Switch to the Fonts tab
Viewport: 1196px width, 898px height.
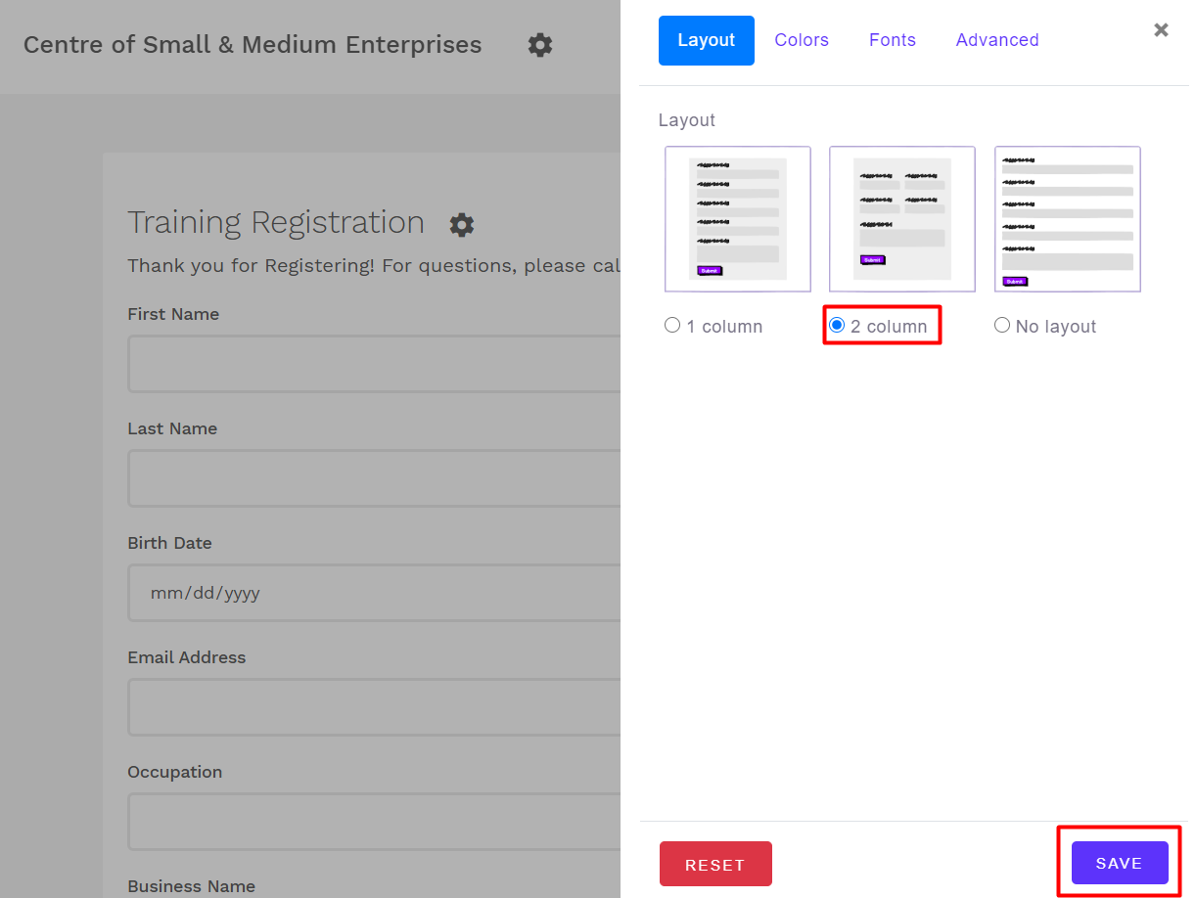coord(893,40)
